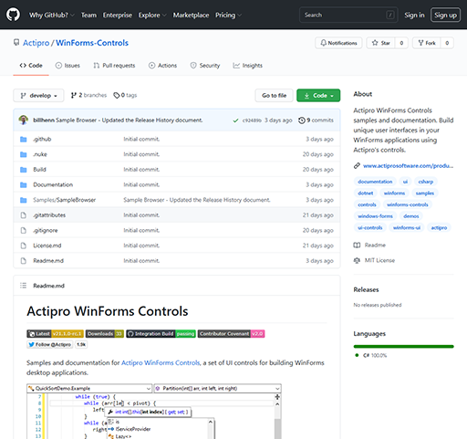Click the csharp topic tag

point(426,182)
